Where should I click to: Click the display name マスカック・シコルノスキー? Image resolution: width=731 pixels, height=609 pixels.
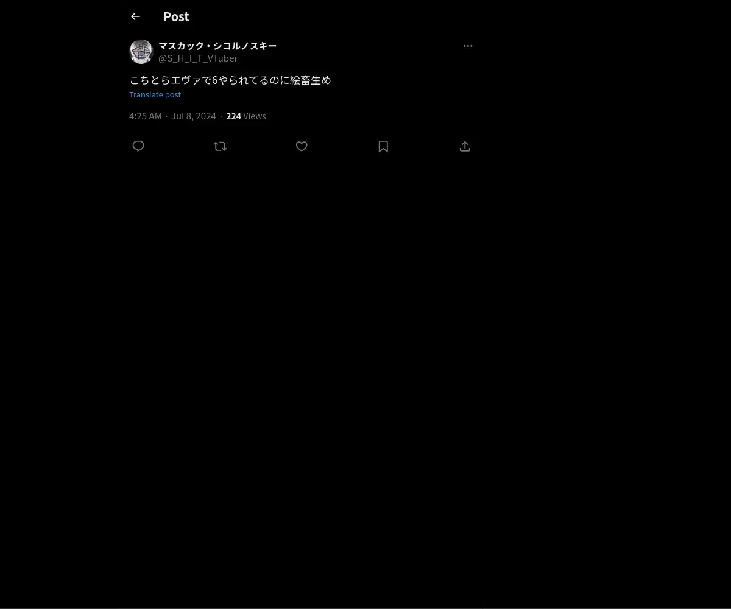pyautogui.click(x=217, y=46)
